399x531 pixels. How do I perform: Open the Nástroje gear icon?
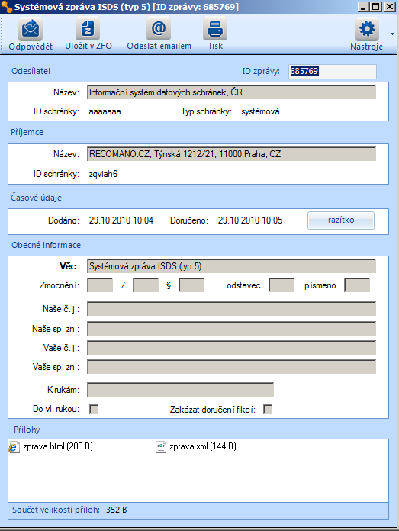[x=367, y=29]
